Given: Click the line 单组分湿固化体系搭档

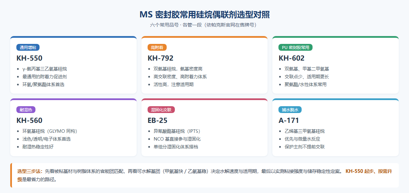Looking at the screenshot, I should point(176,147).
